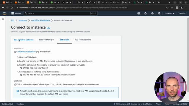Open the i-0faff0ac93e8bd0e9 instance link
Screen dimensions: 189x106
pos(26,52)
